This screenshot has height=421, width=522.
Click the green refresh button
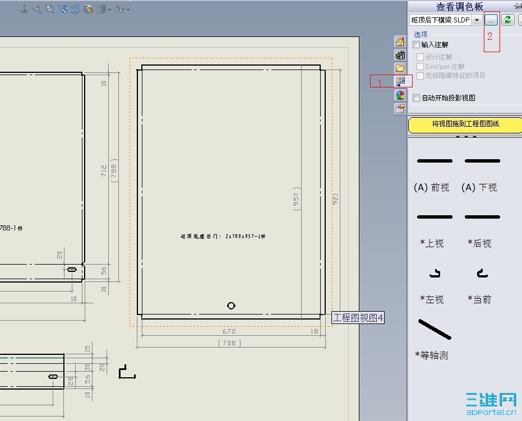pos(507,20)
